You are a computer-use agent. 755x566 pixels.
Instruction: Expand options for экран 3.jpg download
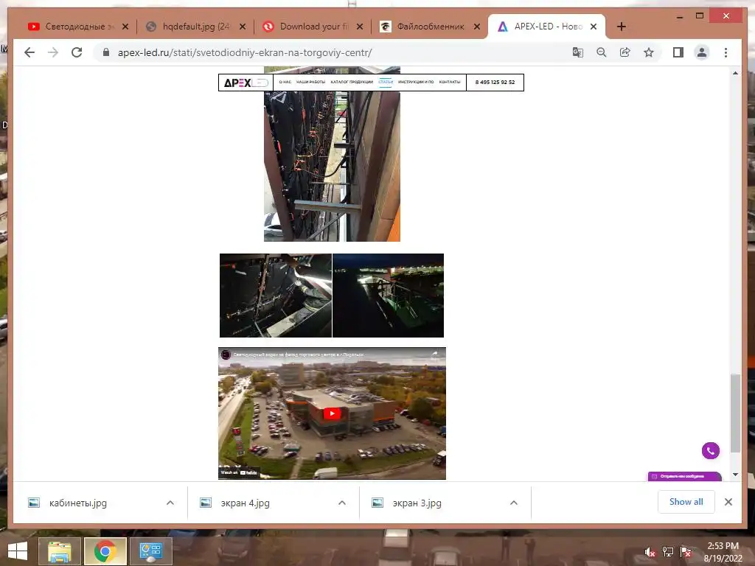pos(514,503)
